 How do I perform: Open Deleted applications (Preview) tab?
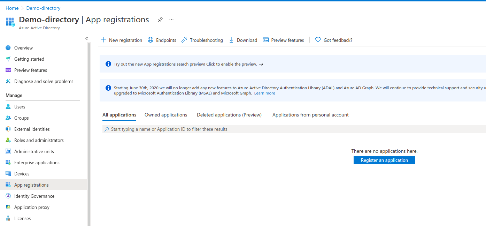[229, 115]
